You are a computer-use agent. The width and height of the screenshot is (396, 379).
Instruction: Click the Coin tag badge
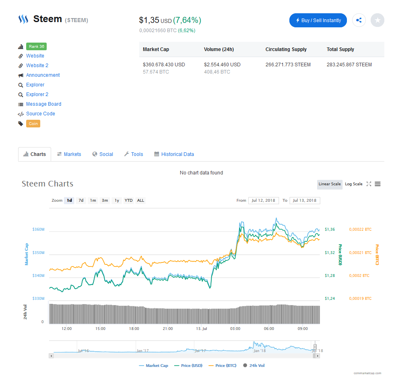[x=33, y=123]
